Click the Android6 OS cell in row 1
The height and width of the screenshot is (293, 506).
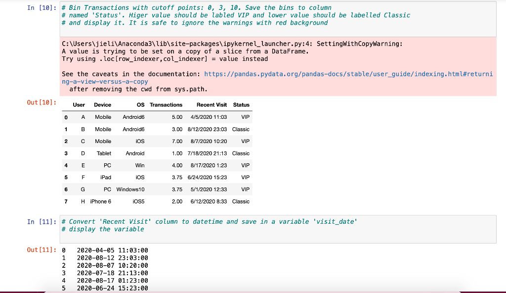pyautogui.click(x=133, y=129)
